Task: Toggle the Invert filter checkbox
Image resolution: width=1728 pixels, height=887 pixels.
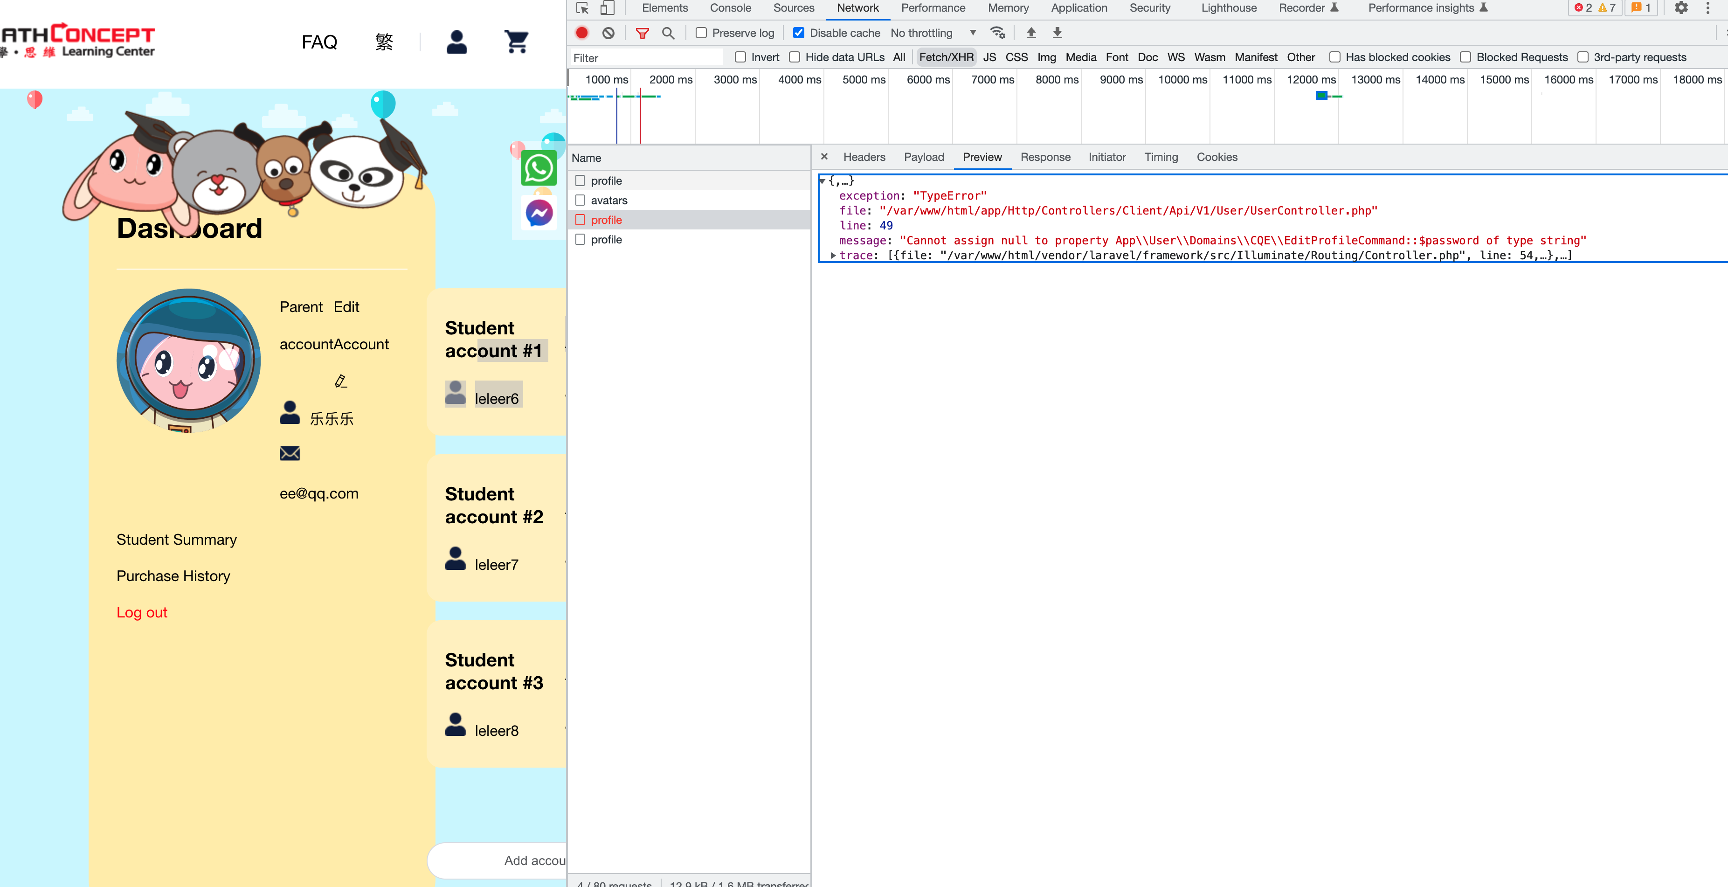Action: click(x=740, y=57)
